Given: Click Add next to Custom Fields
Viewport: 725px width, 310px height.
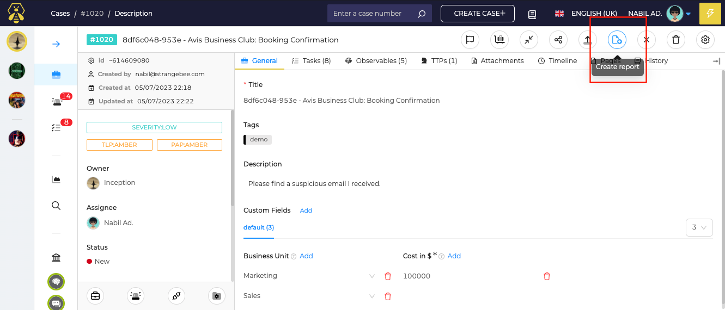Looking at the screenshot, I should pyautogui.click(x=306, y=210).
